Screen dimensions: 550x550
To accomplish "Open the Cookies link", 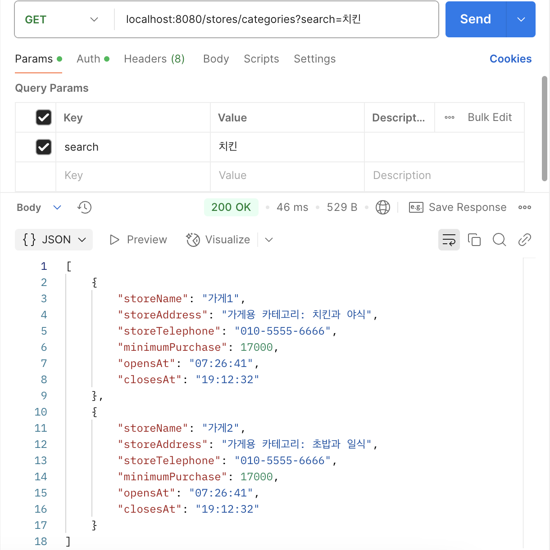I will 511,59.
